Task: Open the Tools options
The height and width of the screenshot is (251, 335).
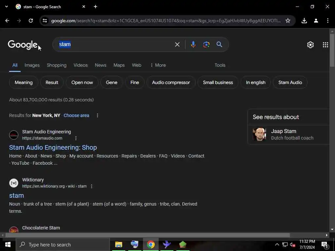Action: 220,65
